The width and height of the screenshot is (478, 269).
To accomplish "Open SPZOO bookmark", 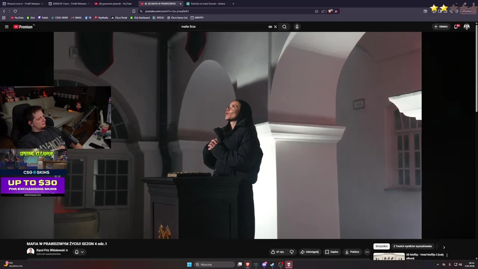I will tap(158, 18).
